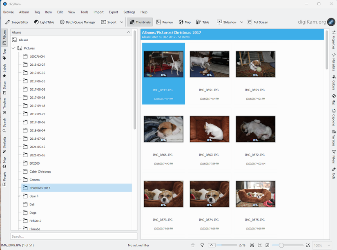Image resolution: width=337 pixels, height=250 pixels.
Task: Open the Settings menu
Action: click(129, 12)
